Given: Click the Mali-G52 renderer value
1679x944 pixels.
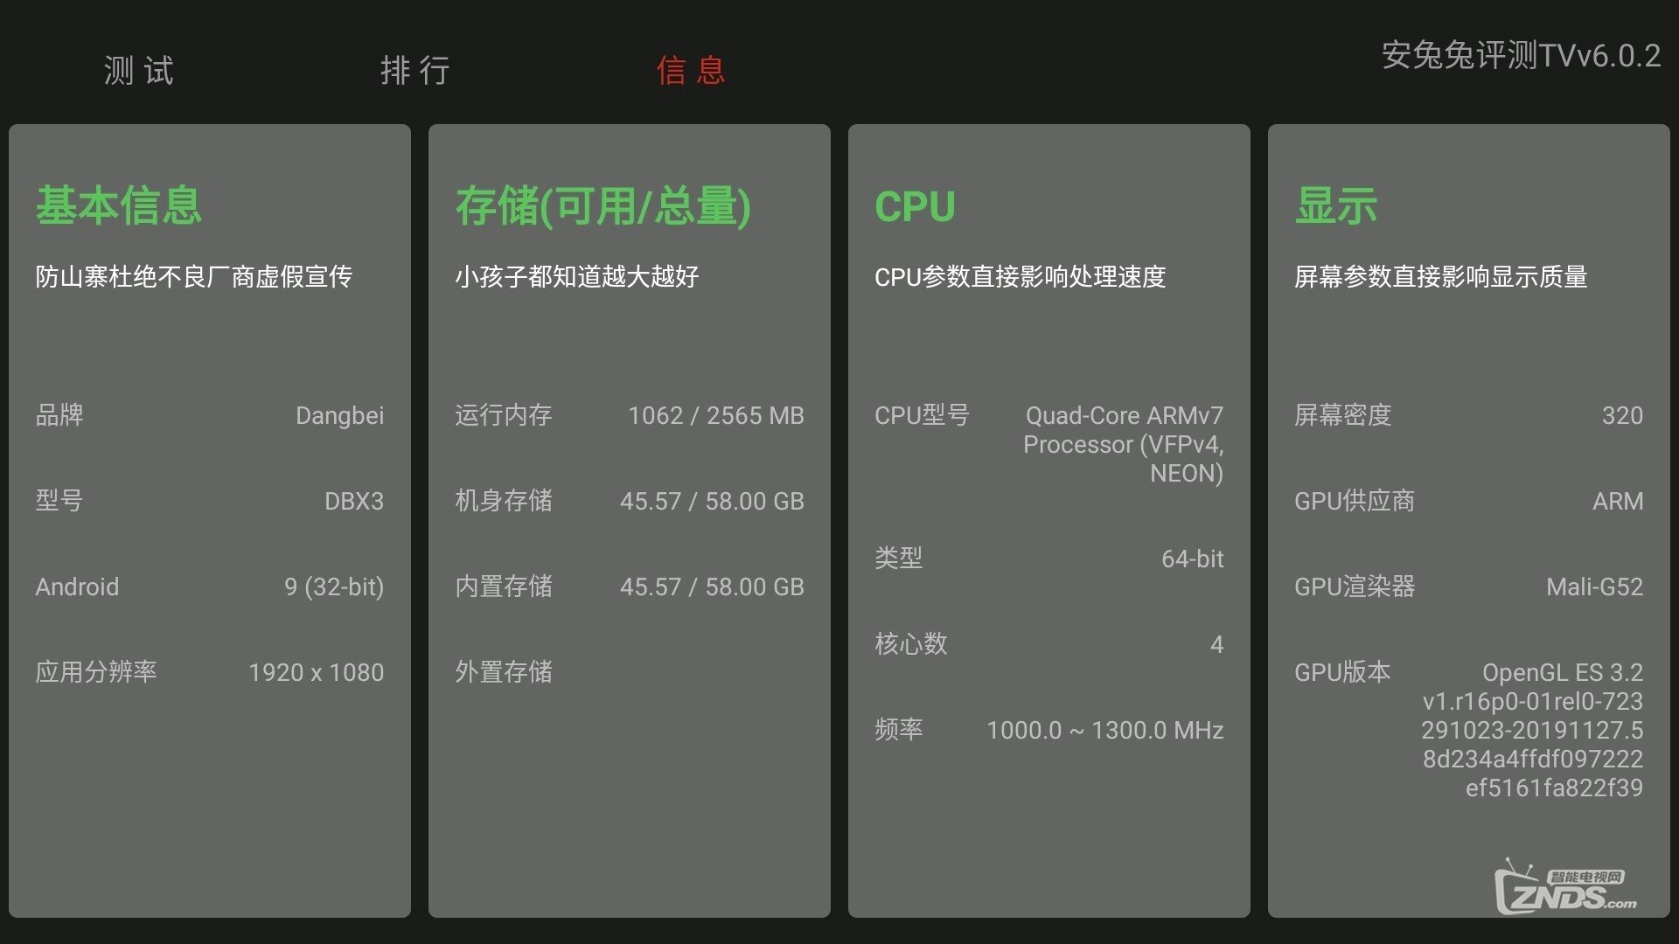Looking at the screenshot, I should coord(1595,587).
